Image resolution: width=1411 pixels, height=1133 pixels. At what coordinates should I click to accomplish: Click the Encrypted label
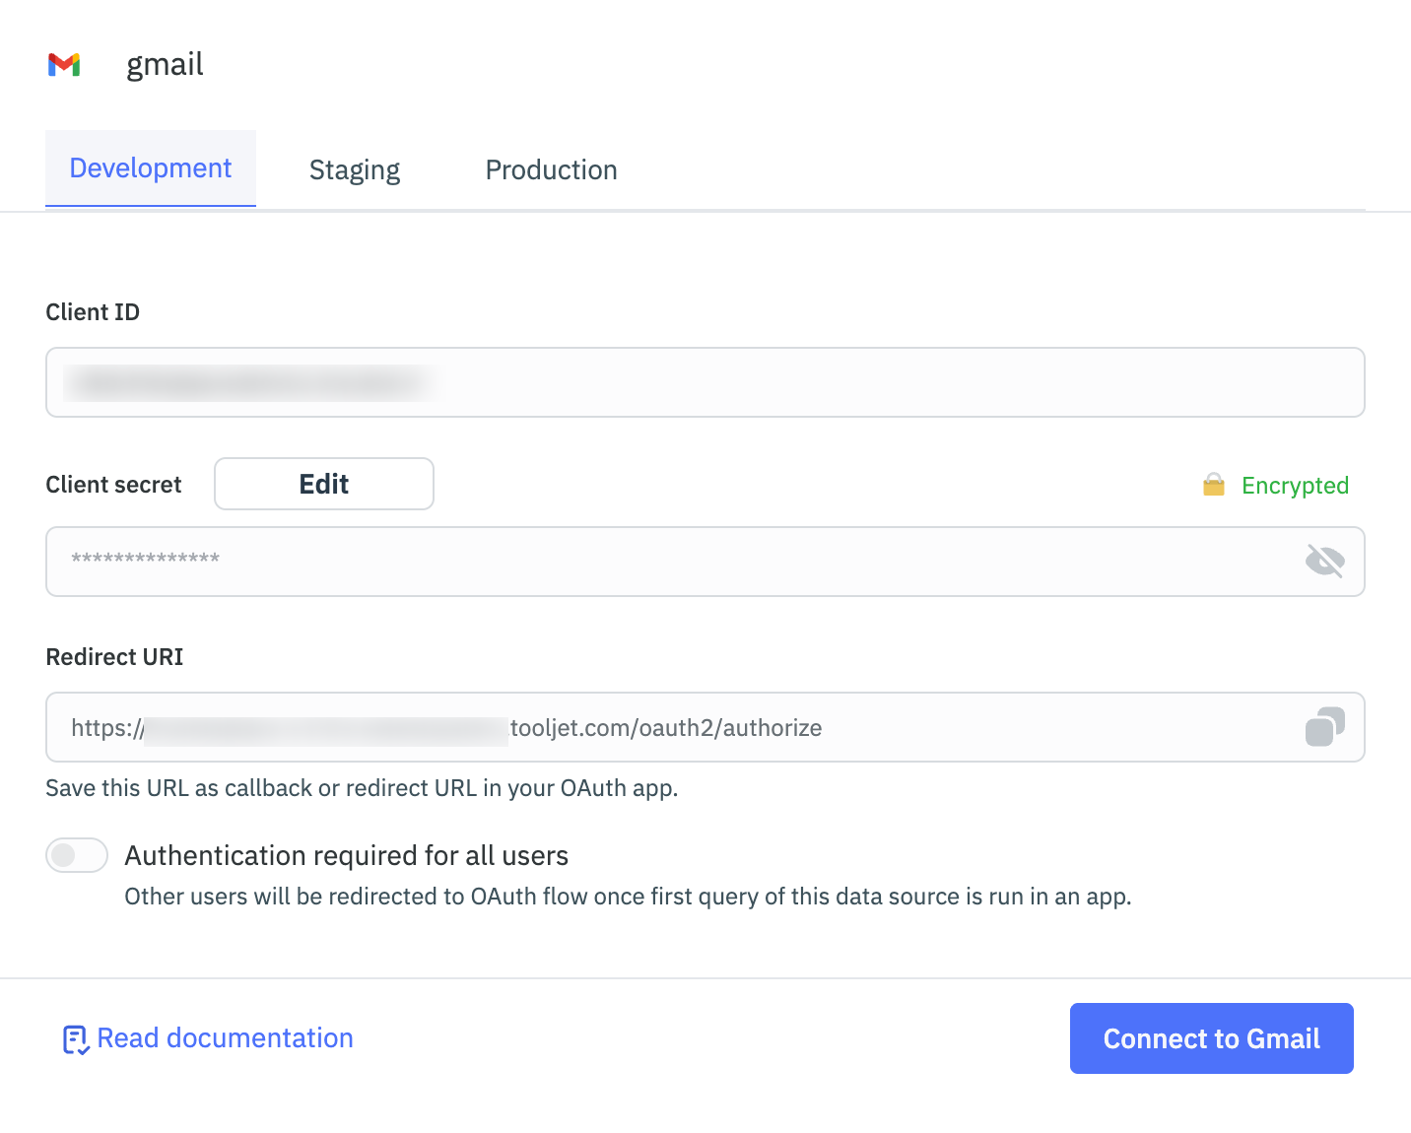1294,485
